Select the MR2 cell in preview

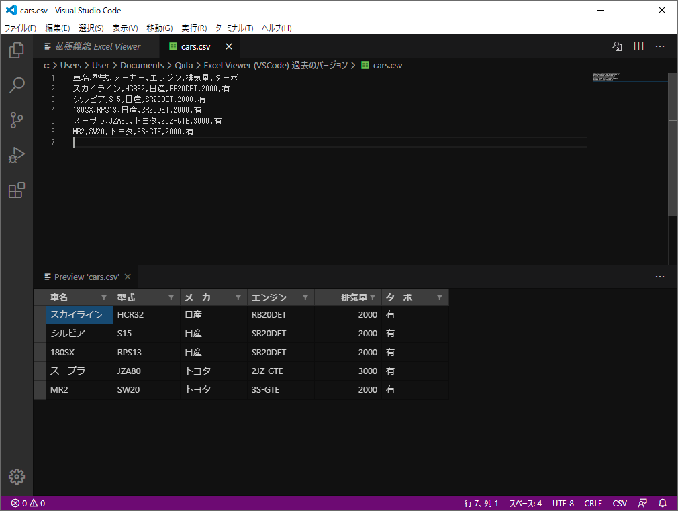coord(80,390)
